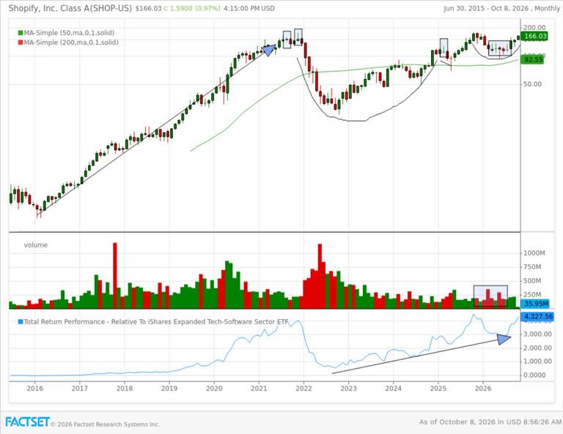Screen dimensions: 563x434
Task: Click the 2023 year label on time axis
Action: pyautogui.click(x=349, y=389)
